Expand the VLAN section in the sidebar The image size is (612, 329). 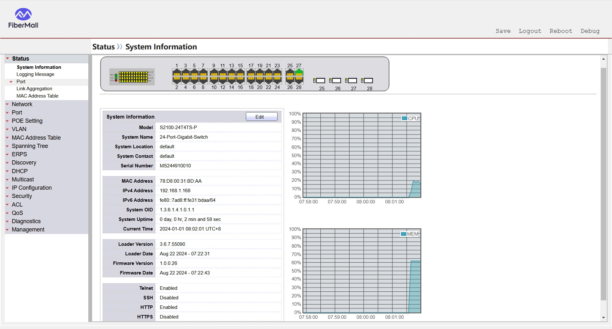pyautogui.click(x=19, y=129)
